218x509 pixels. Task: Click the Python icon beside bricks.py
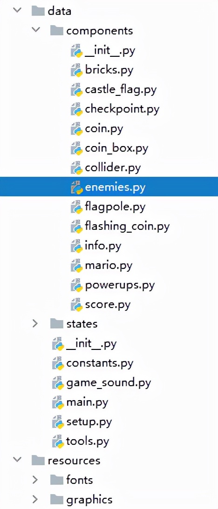tap(76, 70)
